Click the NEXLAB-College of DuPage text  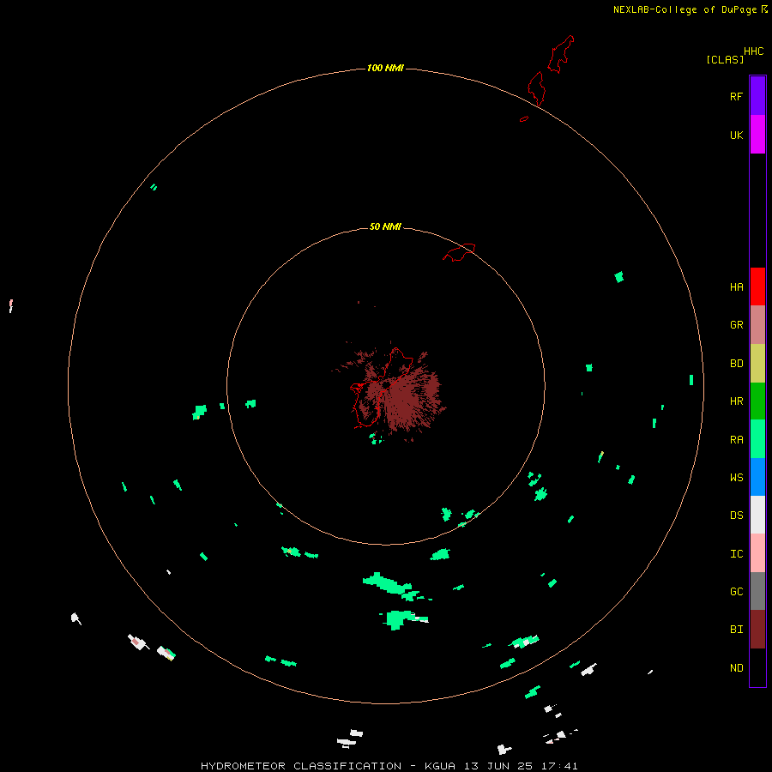[685, 9]
